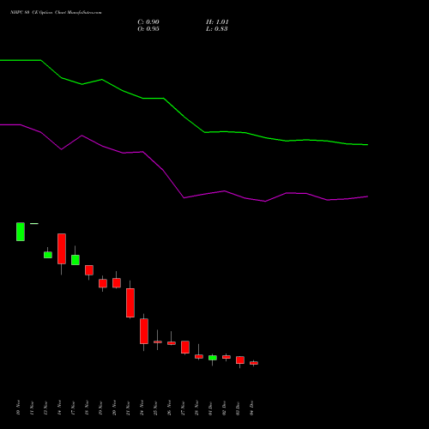The width and height of the screenshot is (429, 429).
Task: Click the small red candle for 28 Nov
Action: click(199, 356)
